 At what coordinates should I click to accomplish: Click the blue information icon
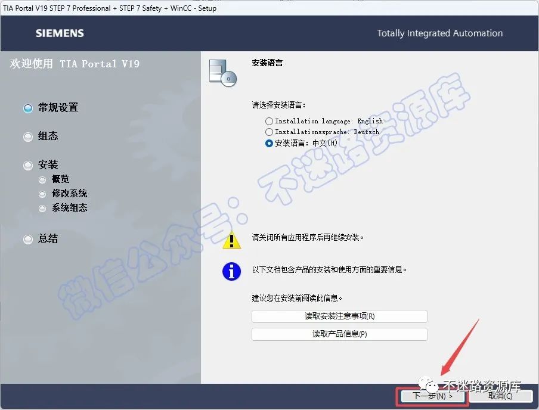click(x=232, y=272)
